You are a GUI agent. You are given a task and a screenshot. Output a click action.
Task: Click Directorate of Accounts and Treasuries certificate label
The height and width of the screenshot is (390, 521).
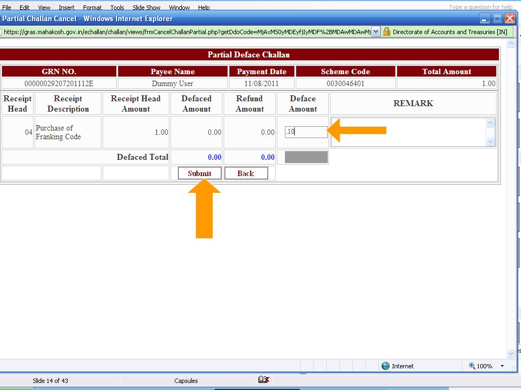pos(450,32)
